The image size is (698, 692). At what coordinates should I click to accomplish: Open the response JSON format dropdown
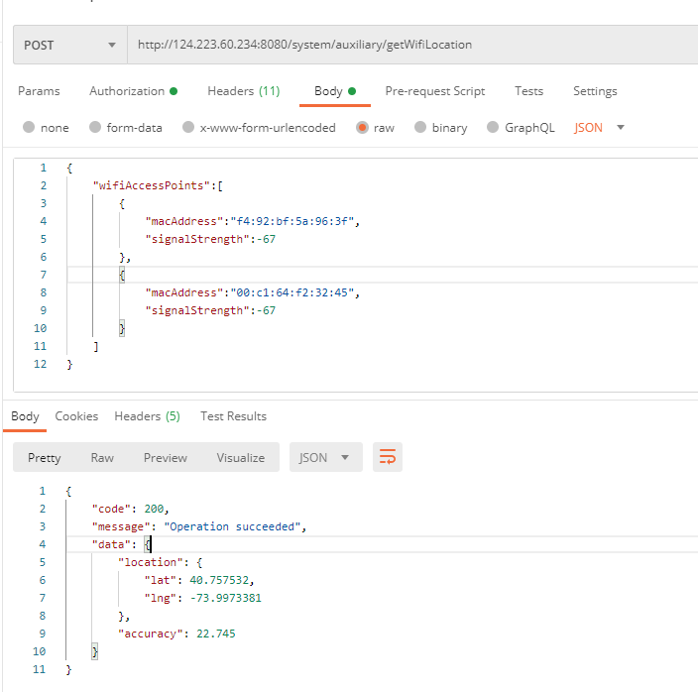coord(324,457)
